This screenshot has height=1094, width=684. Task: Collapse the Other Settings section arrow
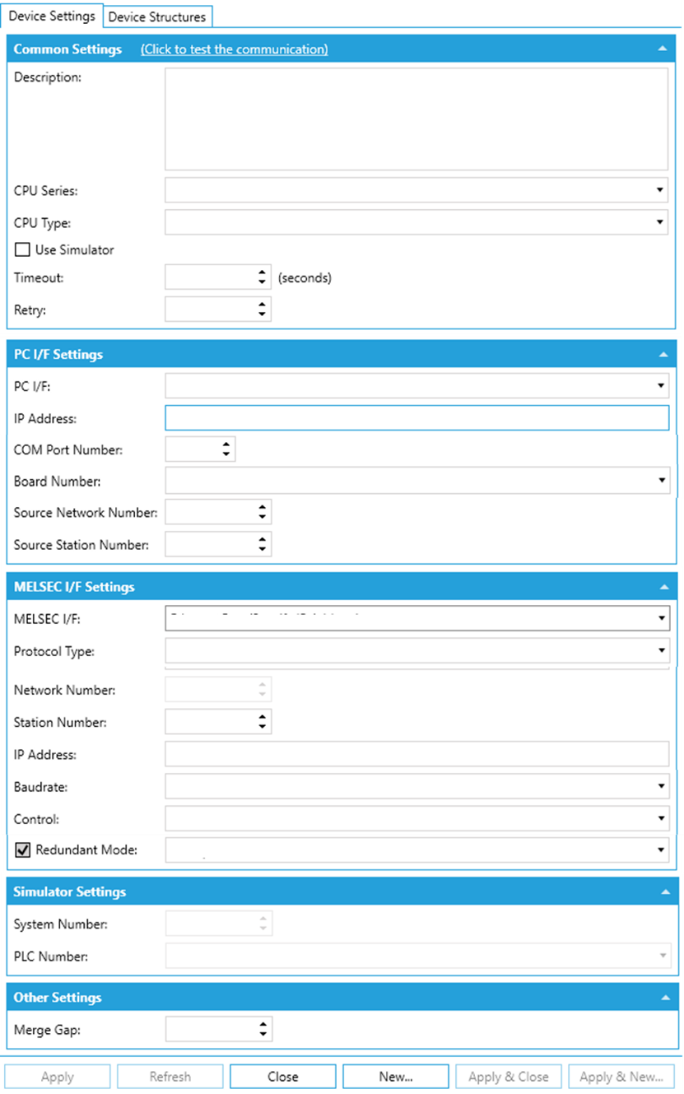click(663, 998)
